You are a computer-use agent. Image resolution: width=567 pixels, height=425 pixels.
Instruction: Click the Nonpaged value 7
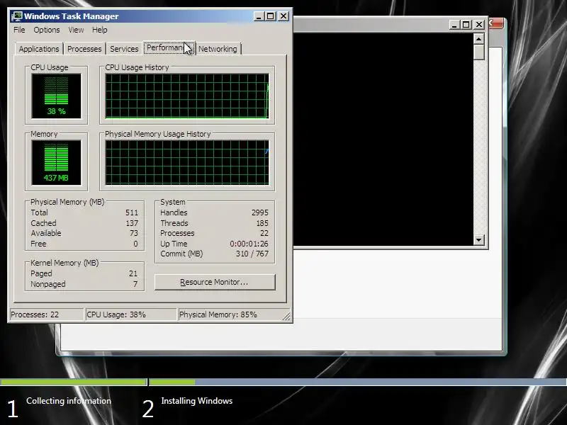(x=135, y=284)
